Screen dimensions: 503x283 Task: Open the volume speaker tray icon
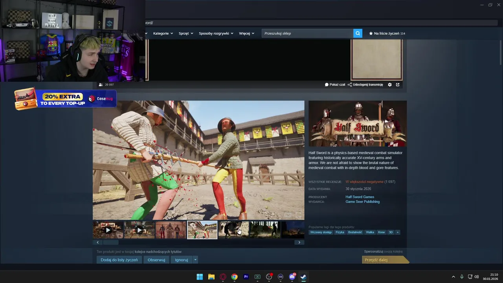point(477,277)
